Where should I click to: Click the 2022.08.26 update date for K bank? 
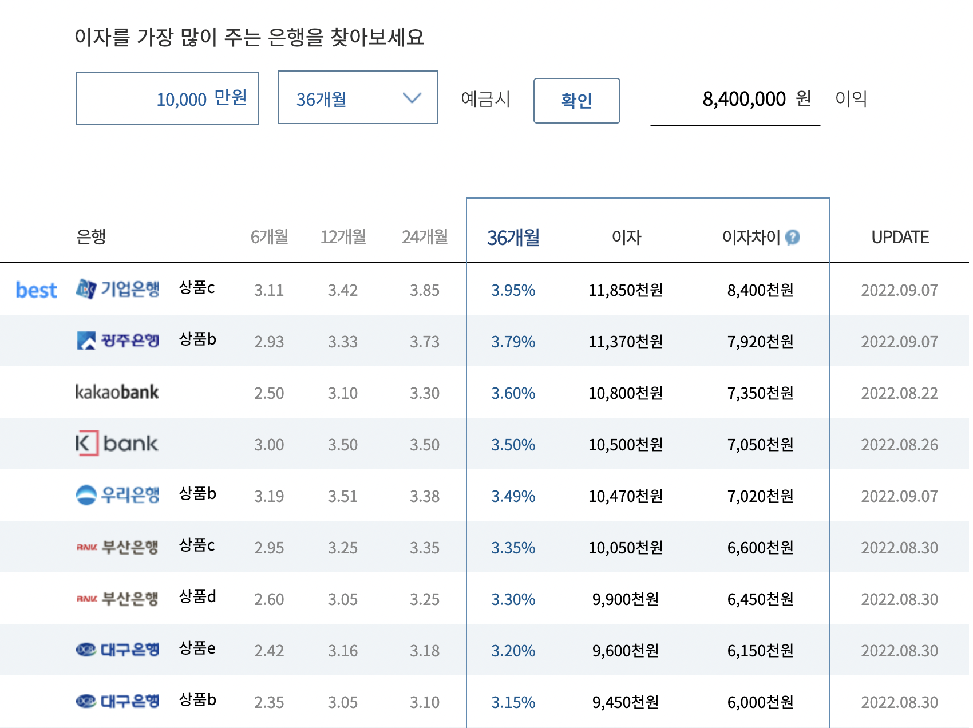pos(899,445)
